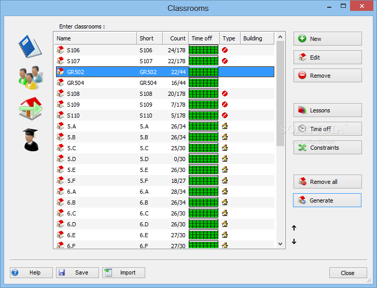The image size is (377, 288).
Task: Click the Remove button
Action: pos(327,76)
